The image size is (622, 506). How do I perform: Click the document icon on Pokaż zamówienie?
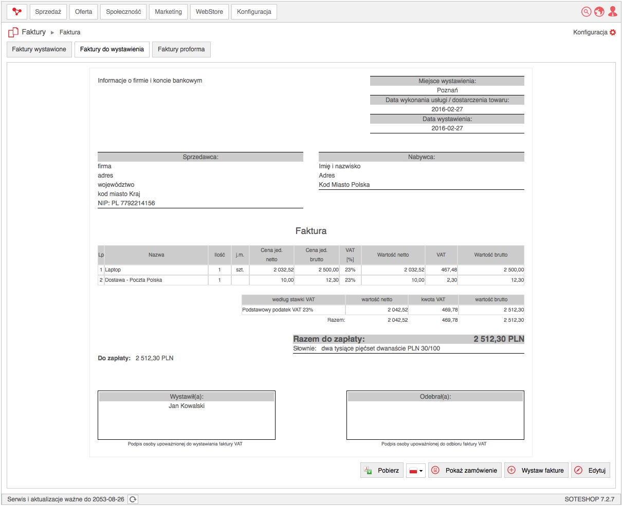435,470
